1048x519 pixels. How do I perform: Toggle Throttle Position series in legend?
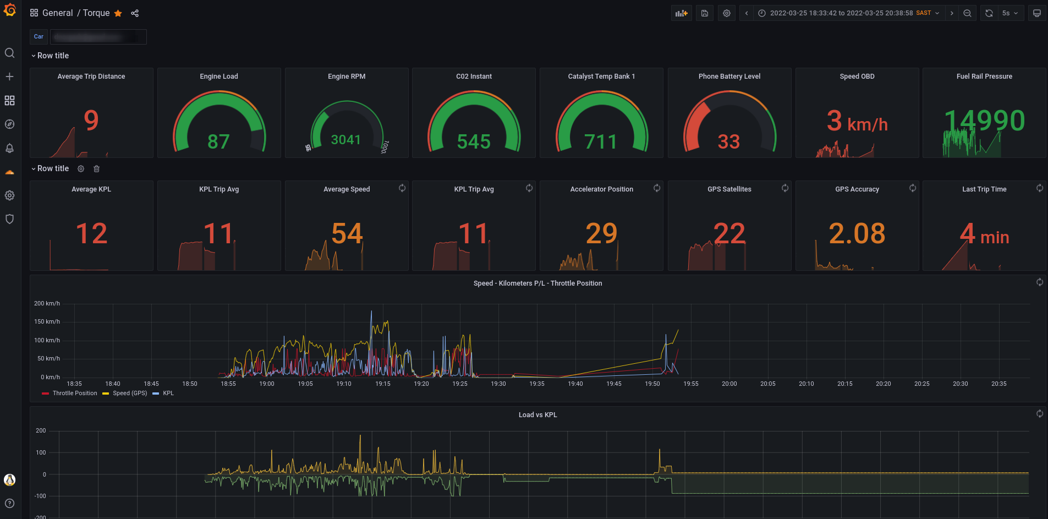click(x=74, y=394)
